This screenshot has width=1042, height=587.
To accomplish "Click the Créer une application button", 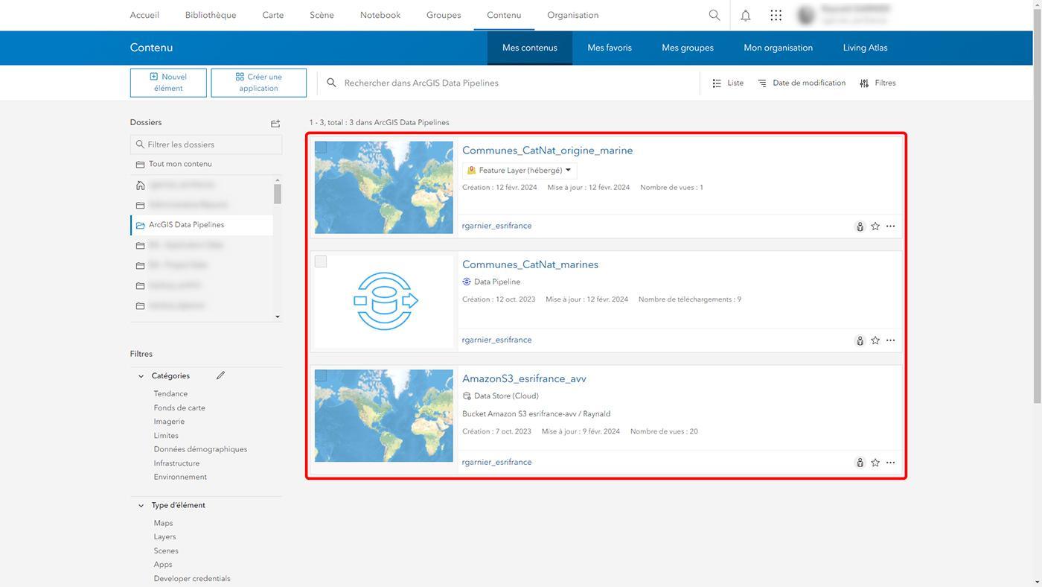I will coord(259,83).
